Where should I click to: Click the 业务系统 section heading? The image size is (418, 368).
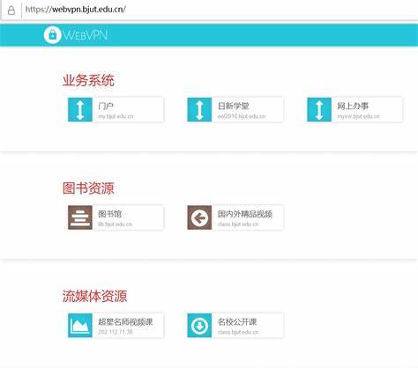(88, 80)
